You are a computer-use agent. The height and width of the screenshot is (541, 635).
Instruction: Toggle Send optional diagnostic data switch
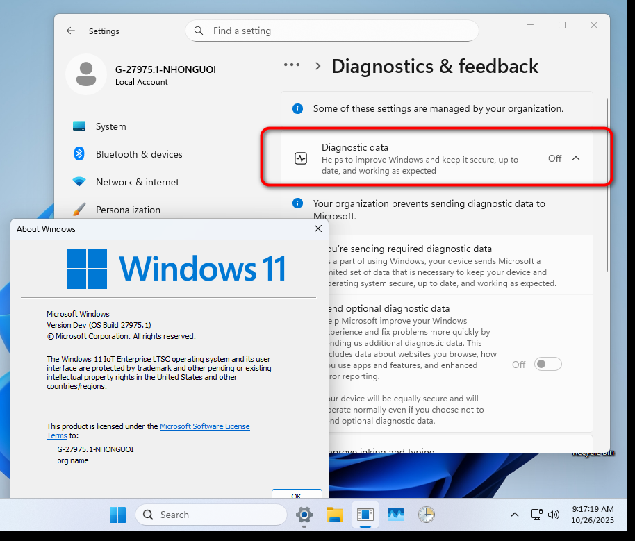[548, 364]
